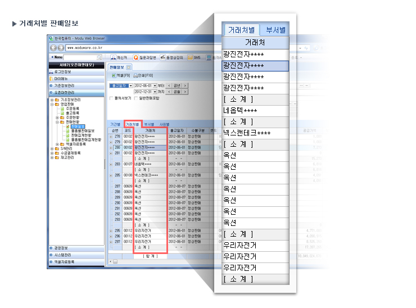Switch to the 기간별 tab
Screen dimensions: 416x308
[115, 124]
